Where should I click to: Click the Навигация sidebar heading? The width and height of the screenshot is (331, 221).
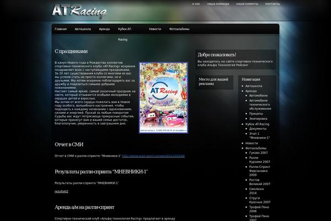[x=251, y=80]
